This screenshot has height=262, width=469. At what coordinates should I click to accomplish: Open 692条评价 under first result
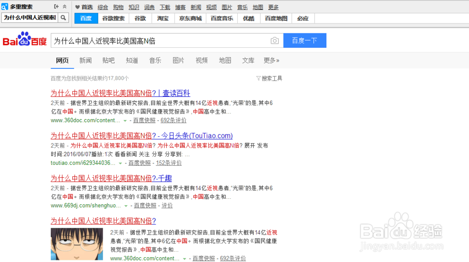(x=174, y=120)
